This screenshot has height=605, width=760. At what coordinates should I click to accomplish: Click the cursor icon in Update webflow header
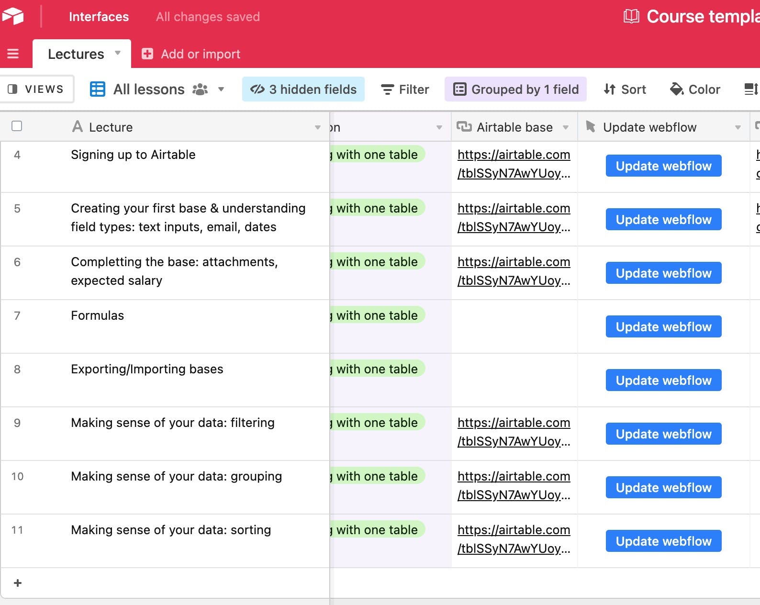pyautogui.click(x=591, y=126)
